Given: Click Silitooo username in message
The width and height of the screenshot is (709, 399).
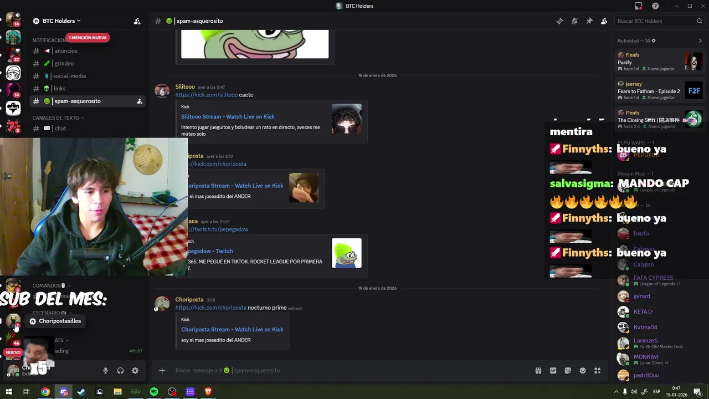Looking at the screenshot, I should coord(185,87).
